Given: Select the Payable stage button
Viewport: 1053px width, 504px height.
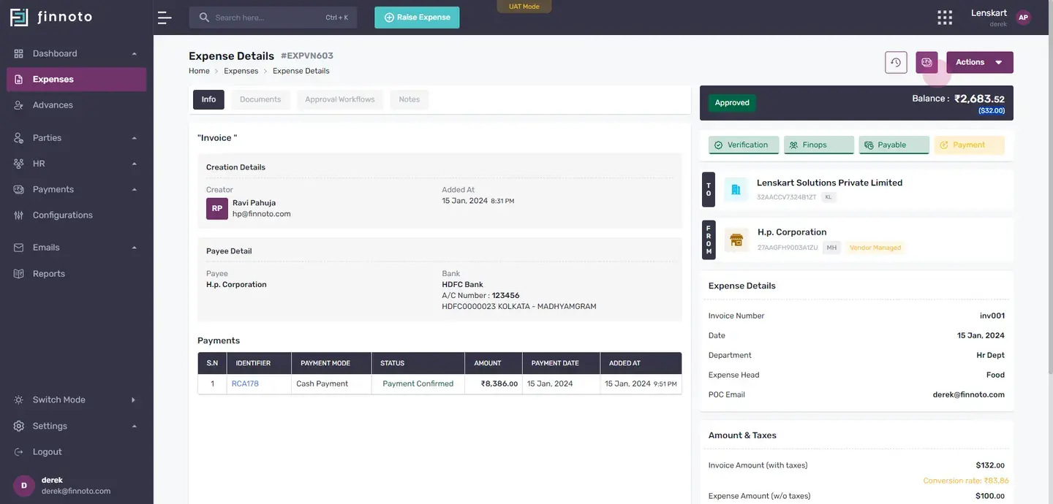Looking at the screenshot, I should 894,145.
